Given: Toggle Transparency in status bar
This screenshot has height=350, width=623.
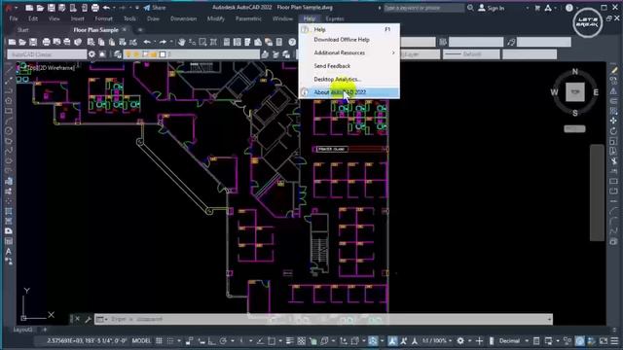Looking at the screenshot, I should click(302, 341).
